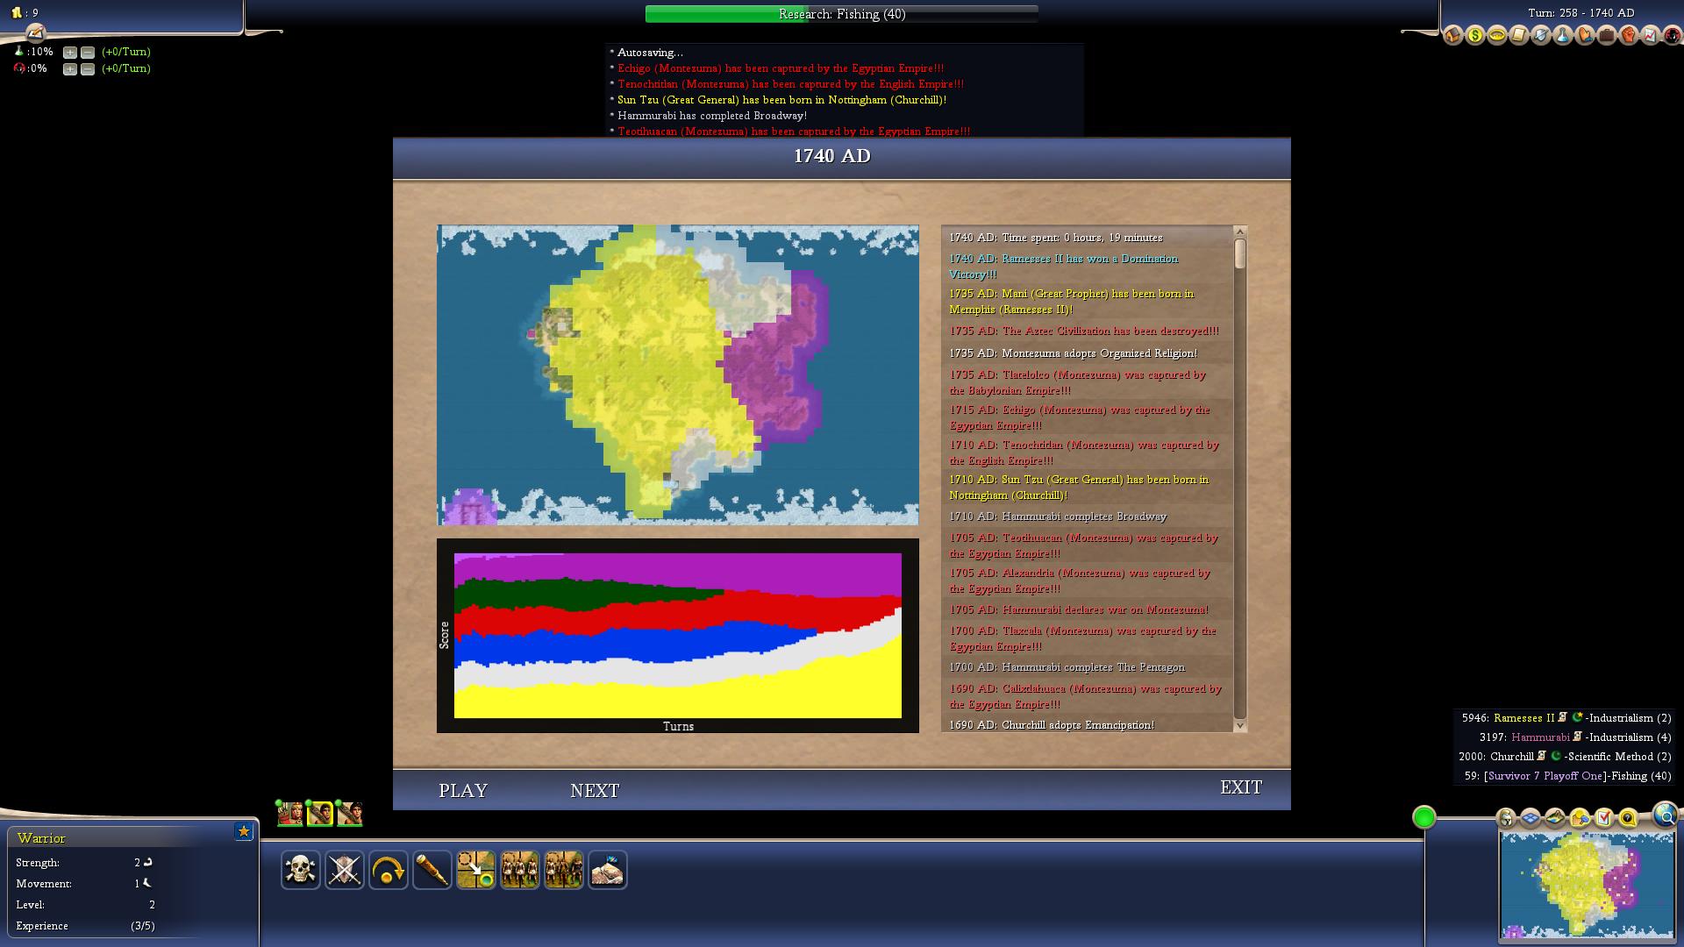Click the Sentry spyglass icon
Screen dimensions: 1684x947
432,870
